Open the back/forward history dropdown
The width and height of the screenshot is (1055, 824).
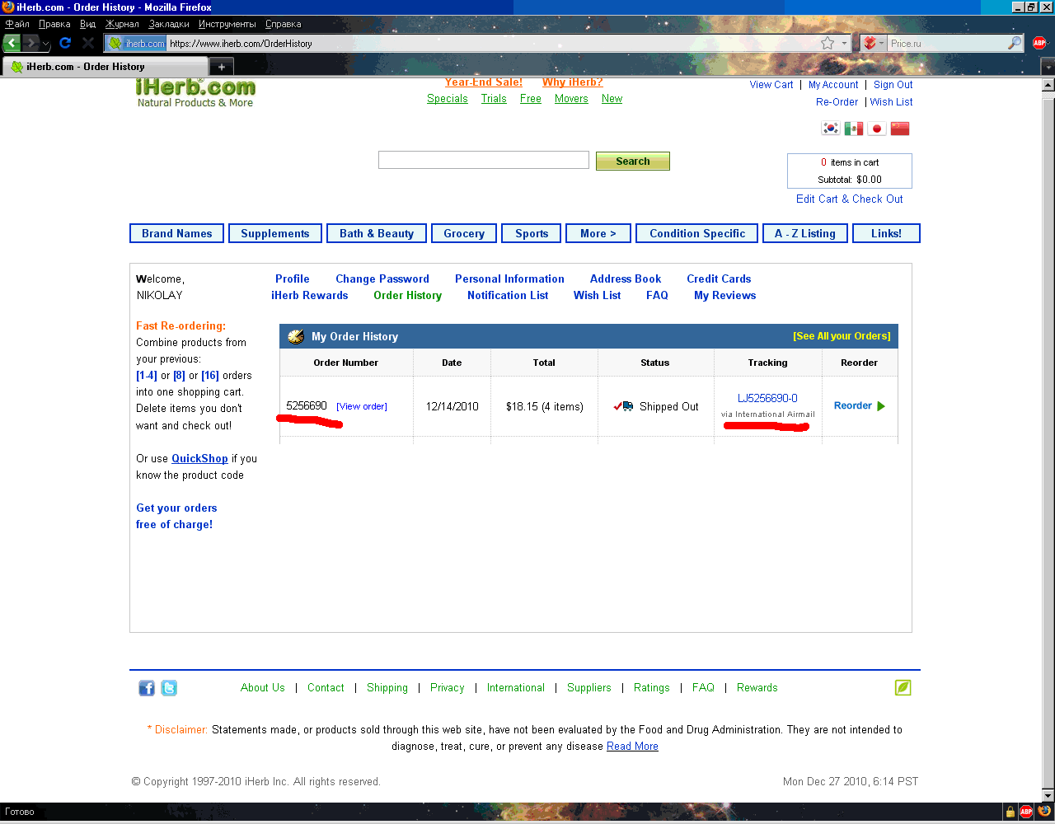click(x=46, y=44)
